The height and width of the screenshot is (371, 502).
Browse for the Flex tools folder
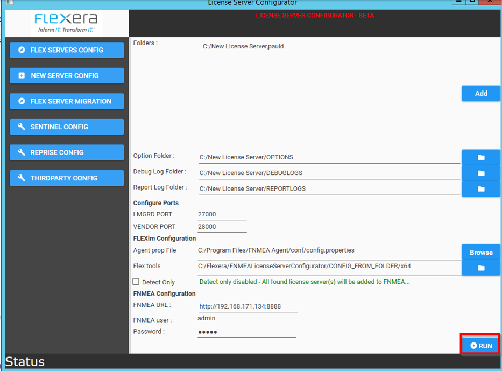[x=481, y=268]
